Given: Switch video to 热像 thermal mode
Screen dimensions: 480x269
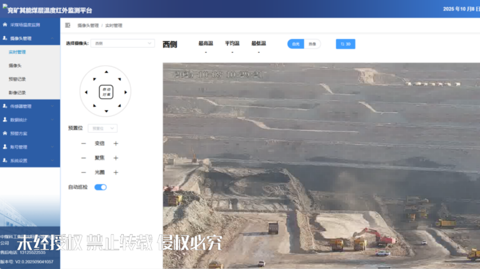Looking at the screenshot, I should (x=312, y=44).
